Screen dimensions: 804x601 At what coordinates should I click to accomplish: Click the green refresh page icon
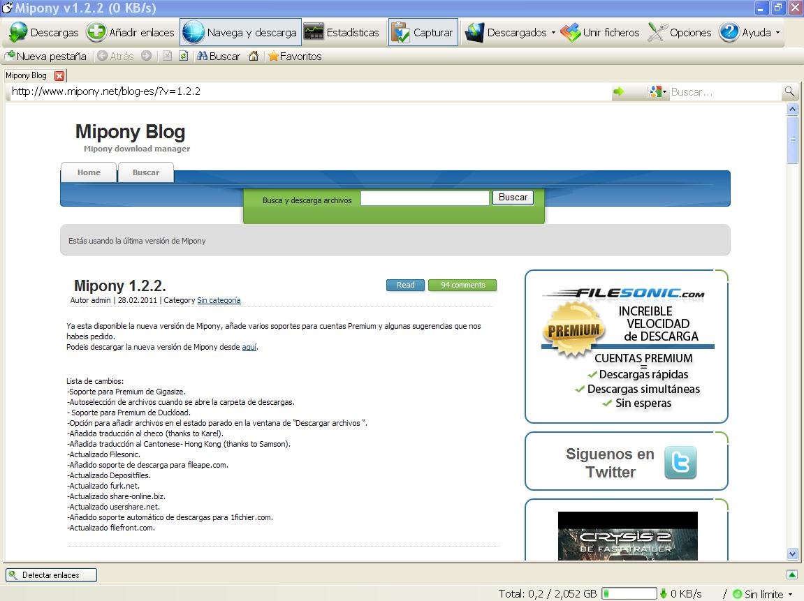click(x=184, y=56)
